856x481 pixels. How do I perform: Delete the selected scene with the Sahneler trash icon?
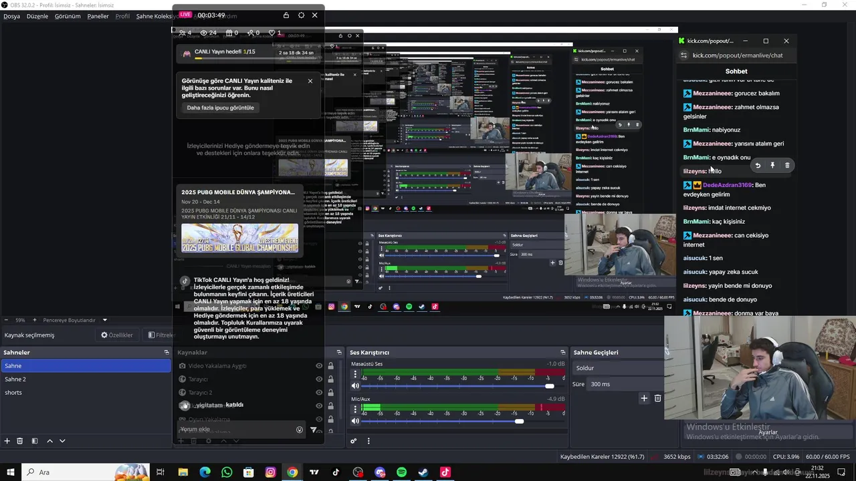coord(20,441)
